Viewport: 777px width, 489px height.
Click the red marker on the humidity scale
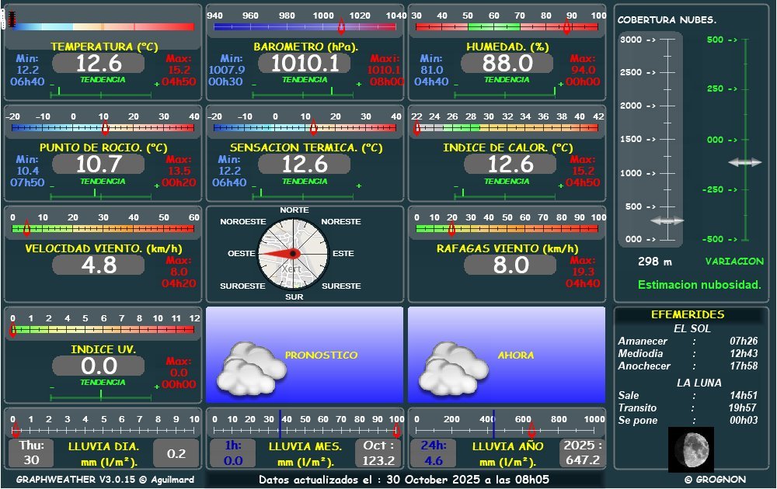point(566,27)
